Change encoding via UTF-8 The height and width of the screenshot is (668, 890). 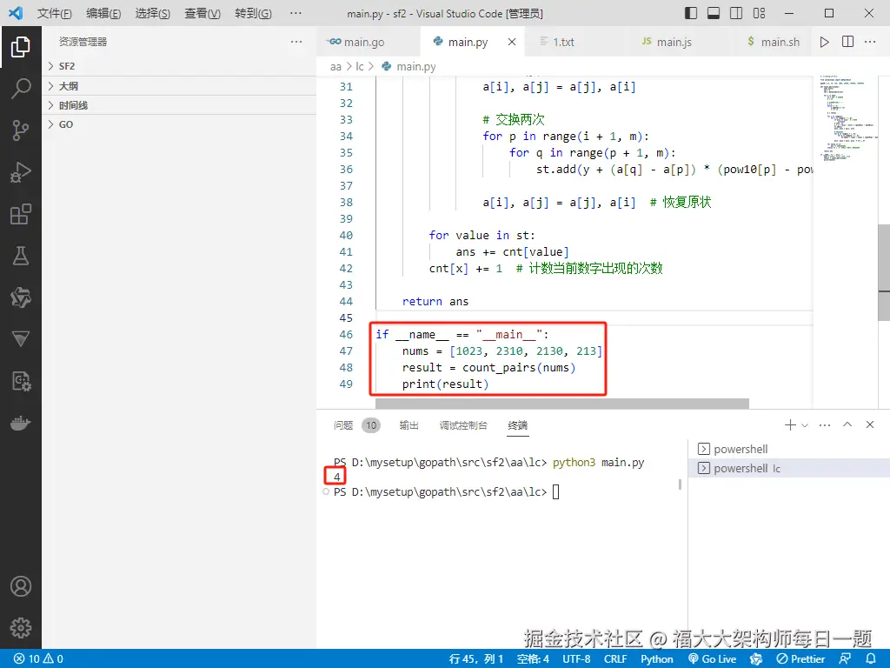[x=576, y=658]
